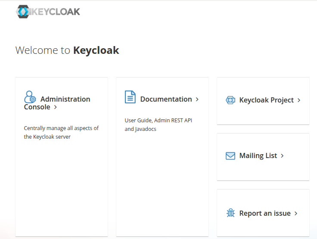Open the Mailing List link

point(258,156)
